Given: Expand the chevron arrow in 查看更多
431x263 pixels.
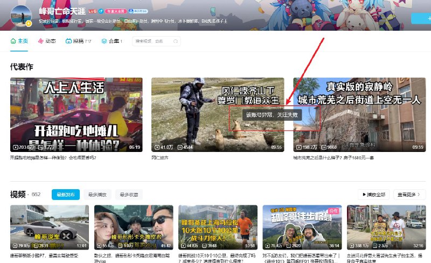Looking at the screenshot, I should point(419,195).
